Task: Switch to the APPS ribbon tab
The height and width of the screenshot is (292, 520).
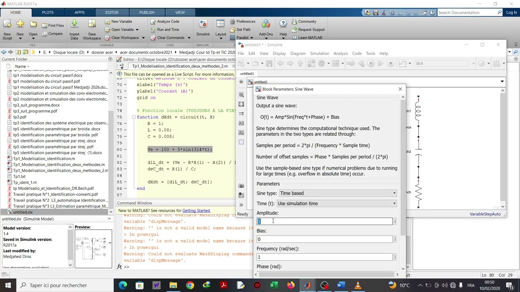Action: [80, 13]
